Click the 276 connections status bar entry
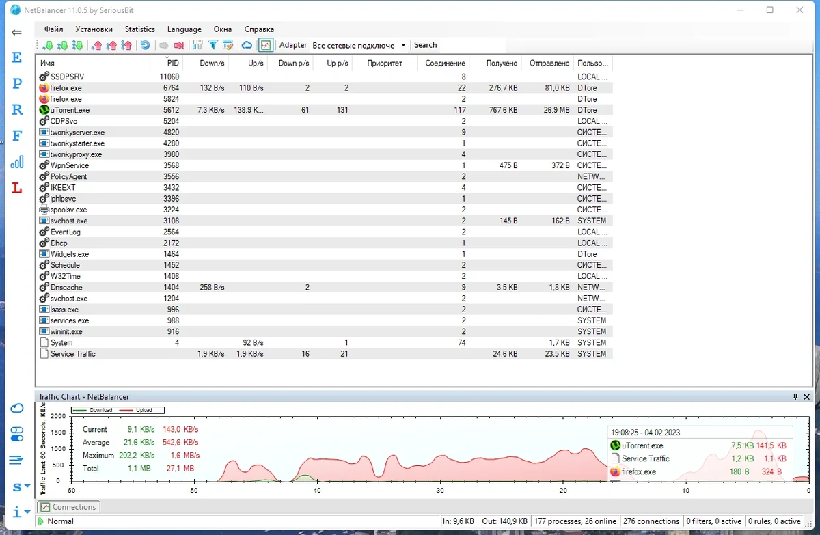The image size is (820, 535). [651, 521]
